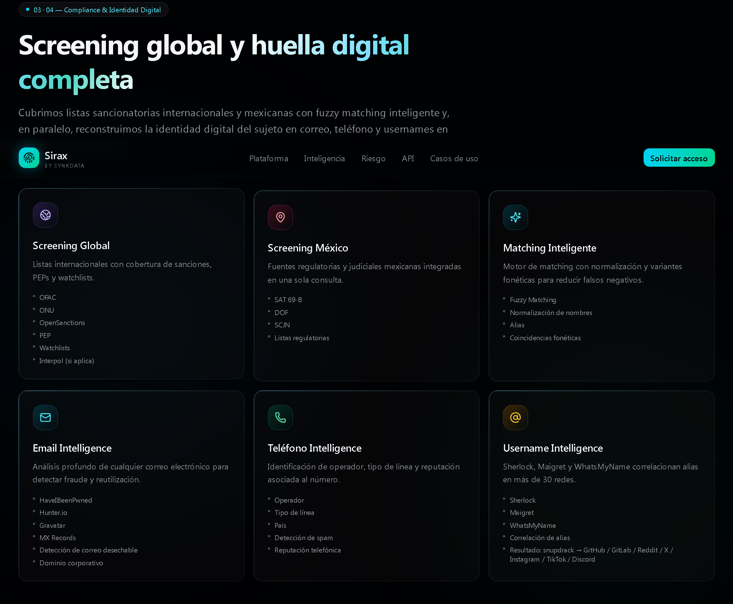Go to the Riesgo nav link
Screen dimensions: 733x604
(x=373, y=159)
